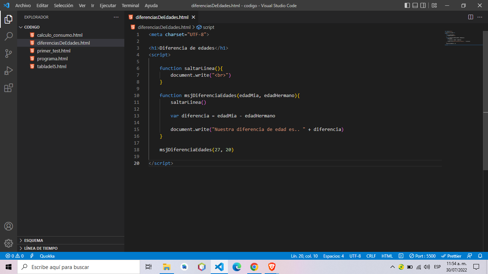
Task: Open the Ejecutar menu
Action: tap(108, 5)
